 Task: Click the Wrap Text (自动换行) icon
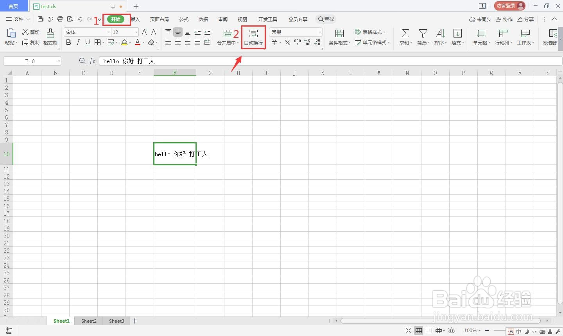[x=253, y=34]
